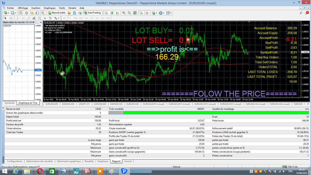The image size is (311, 175).
Task: Select the text A tool
Action: (x=45, y=18)
